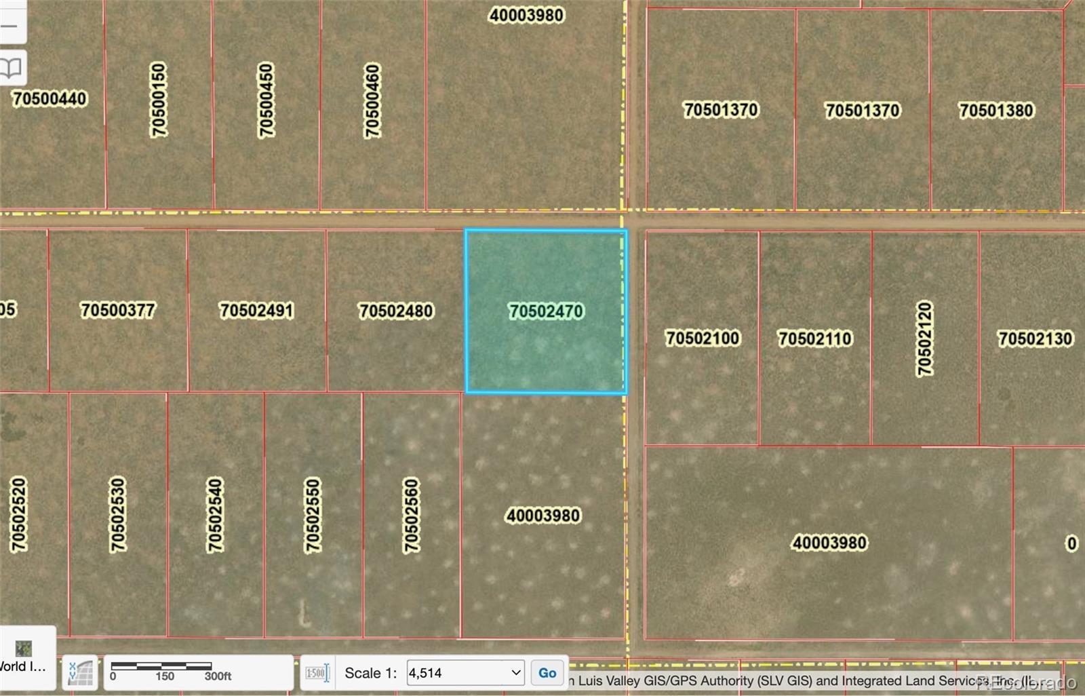Select parcel labeled 70500460

click(372, 101)
